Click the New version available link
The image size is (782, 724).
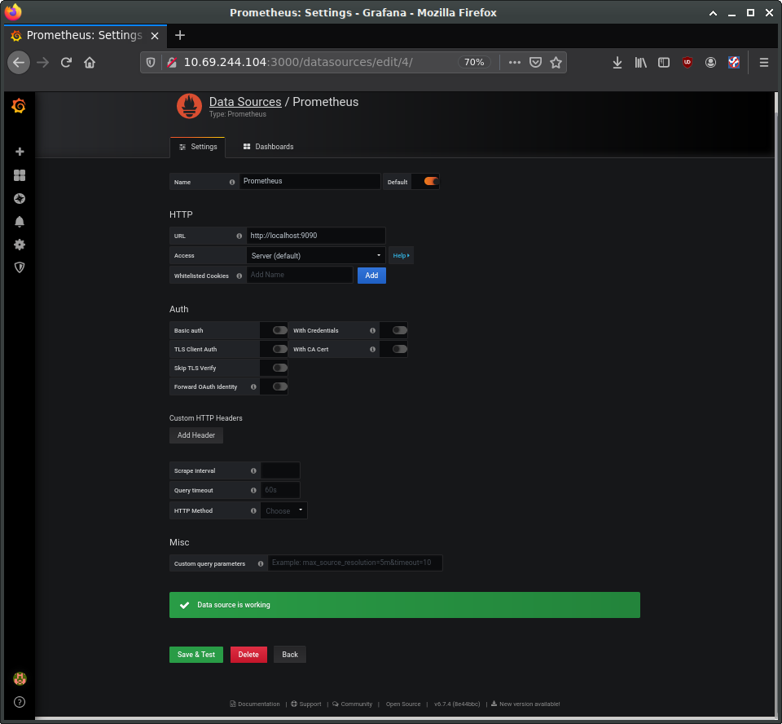point(525,704)
